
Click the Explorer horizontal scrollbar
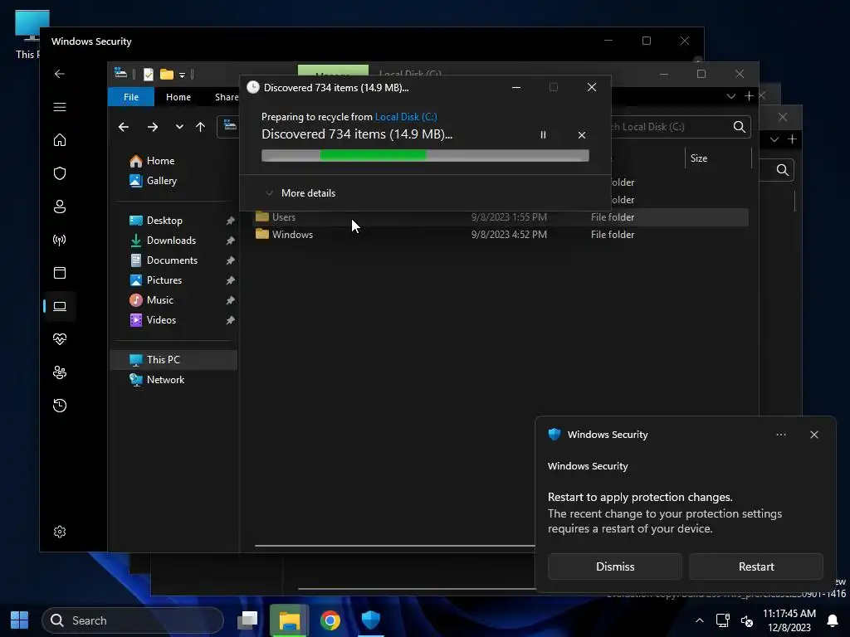(394, 546)
